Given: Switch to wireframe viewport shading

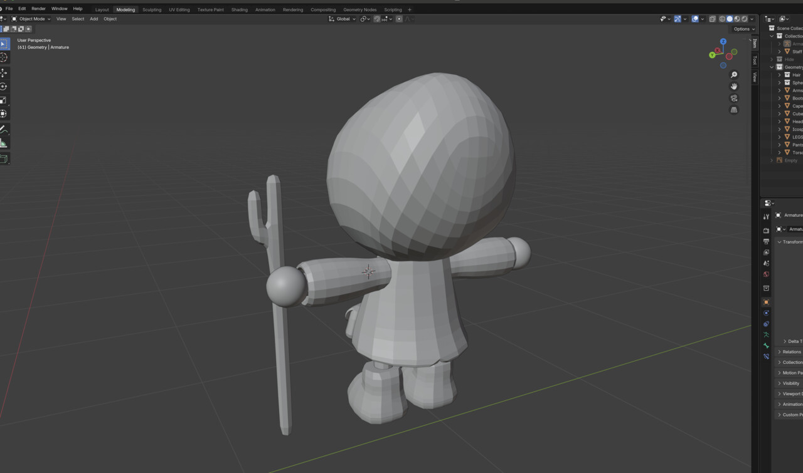Looking at the screenshot, I should pos(722,19).
